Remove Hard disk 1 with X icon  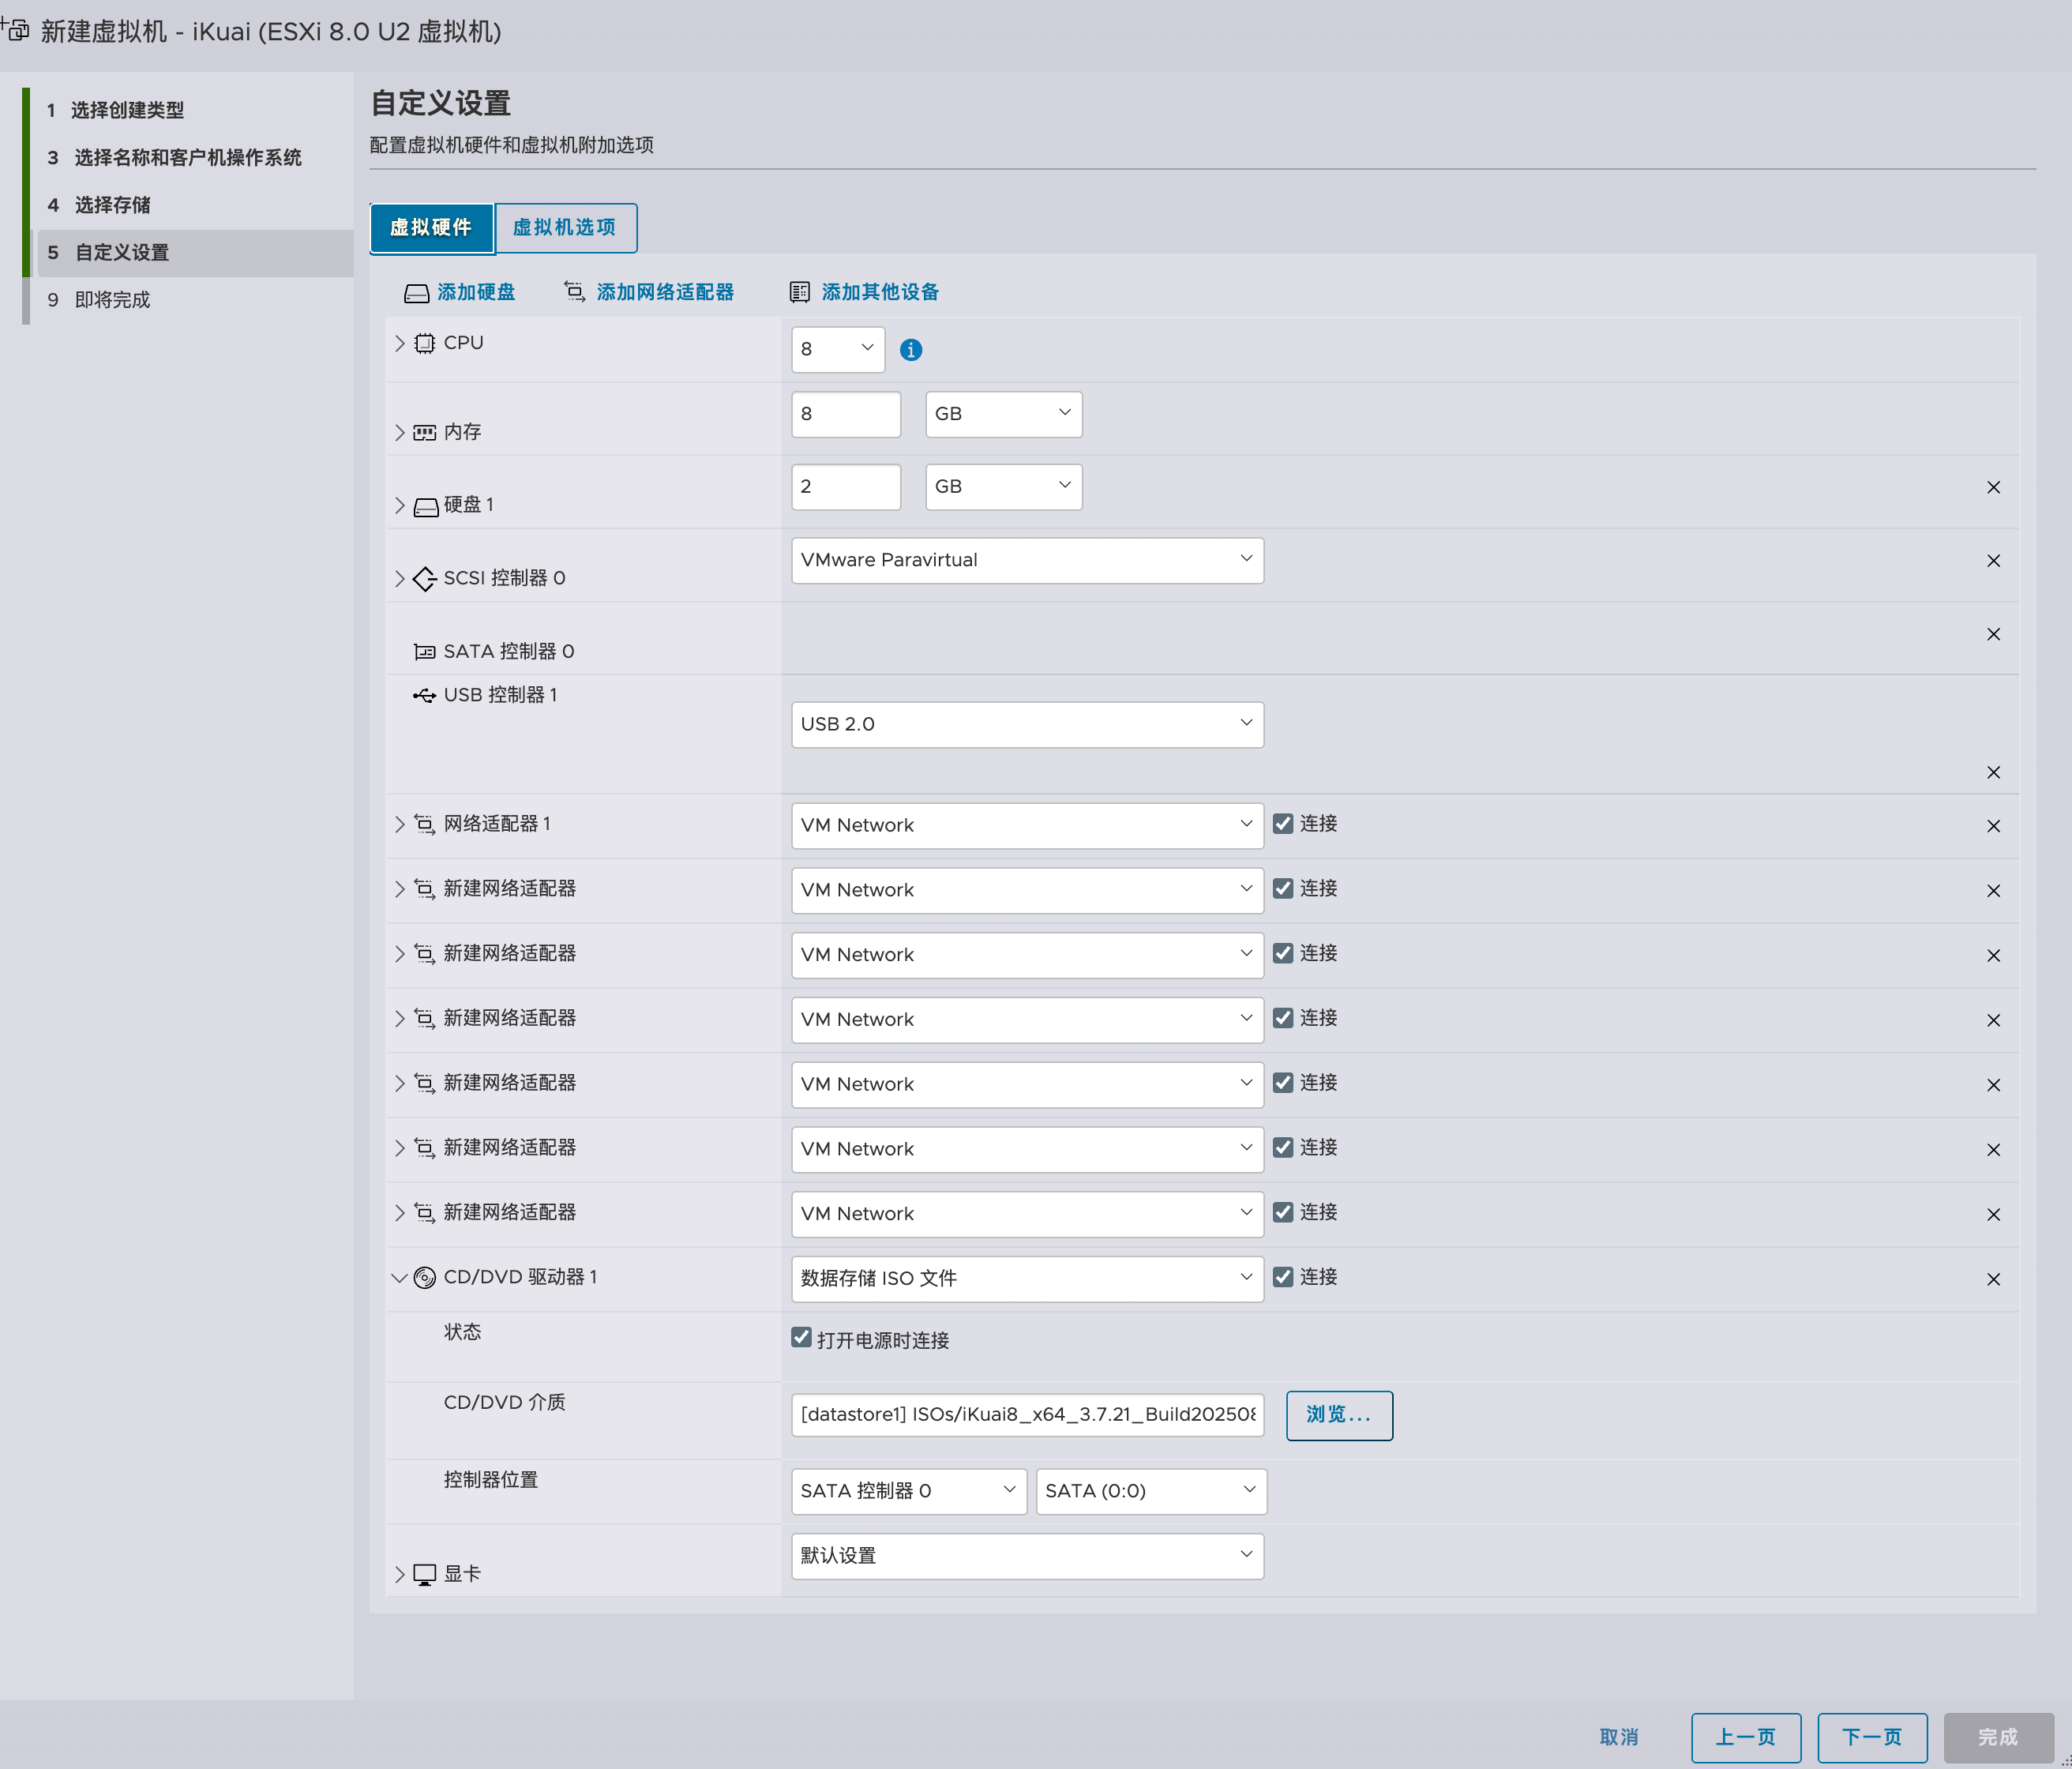pyautogui.click(x=1992, y=487)
